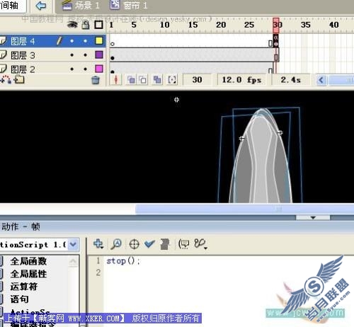Open the modify onion markers button
Viewport: 354px width, 327px height.
click(172, 80)
